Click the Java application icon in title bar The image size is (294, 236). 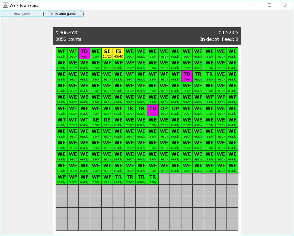[x=5, y=5]
